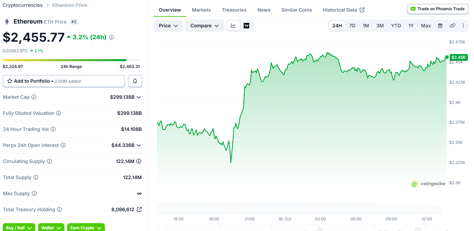Click the Ethereum Price breadcrumb
The height and width of the screenshot is (231, 474).
pyautogui.click(x=70, y=5)
